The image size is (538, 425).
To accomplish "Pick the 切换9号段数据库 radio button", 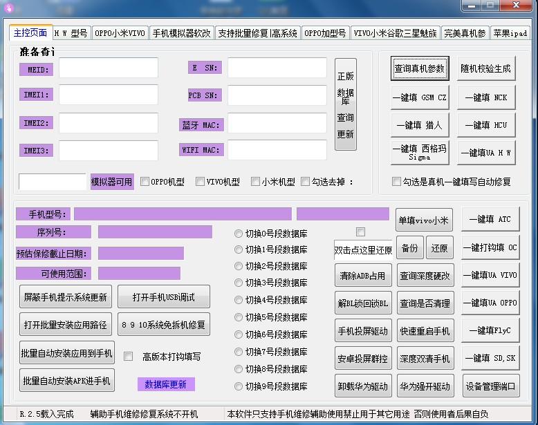I will pos(239,386).
